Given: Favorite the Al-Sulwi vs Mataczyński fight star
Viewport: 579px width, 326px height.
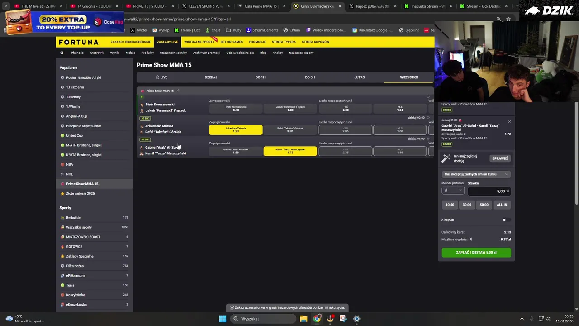Looking at the screenshot, I should 428,139.
